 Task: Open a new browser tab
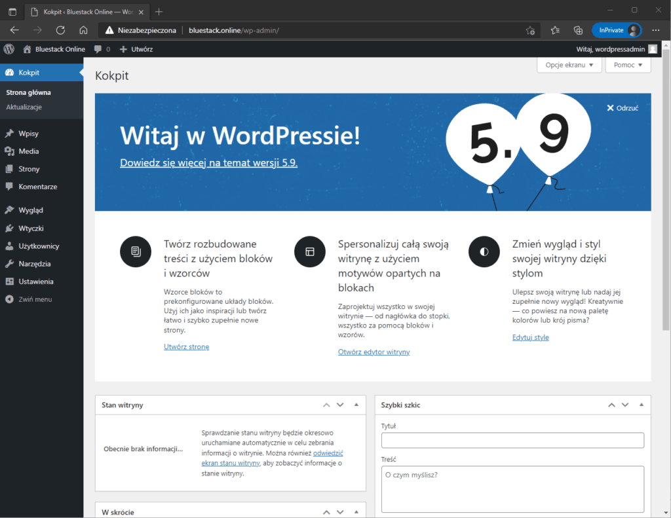pyautogui.click(x=159, y=12)
